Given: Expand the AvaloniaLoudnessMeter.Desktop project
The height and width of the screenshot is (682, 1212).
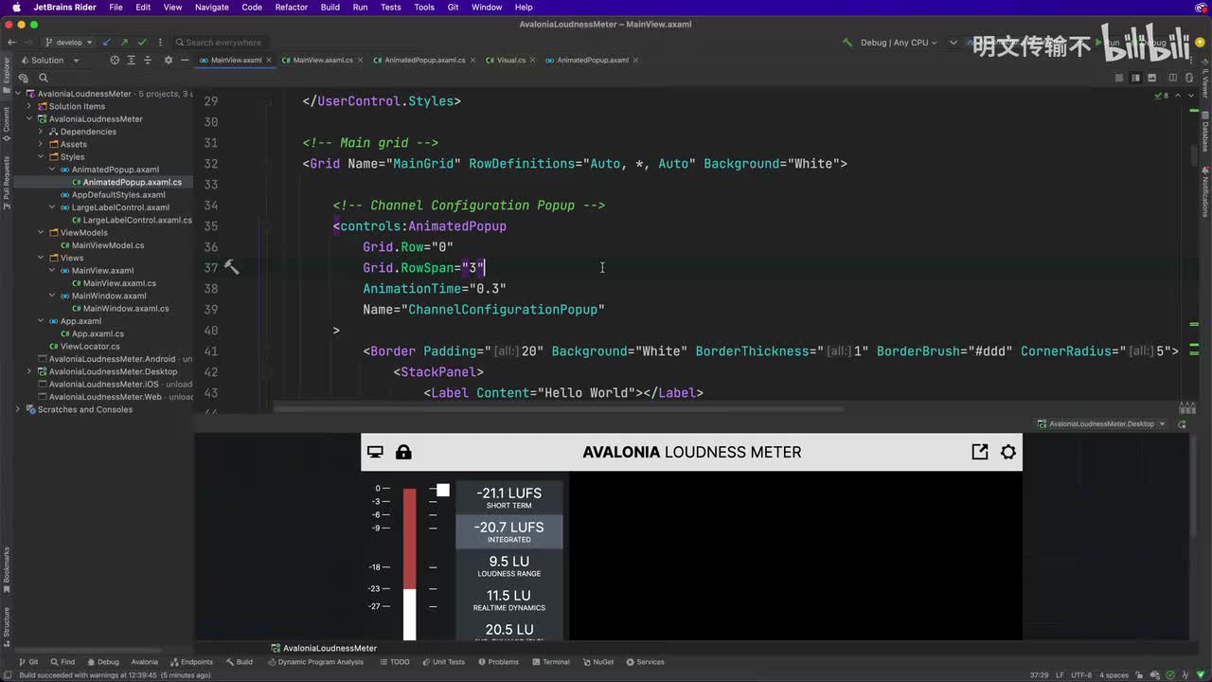Looking at the screenshot, I should coord(29,371).
